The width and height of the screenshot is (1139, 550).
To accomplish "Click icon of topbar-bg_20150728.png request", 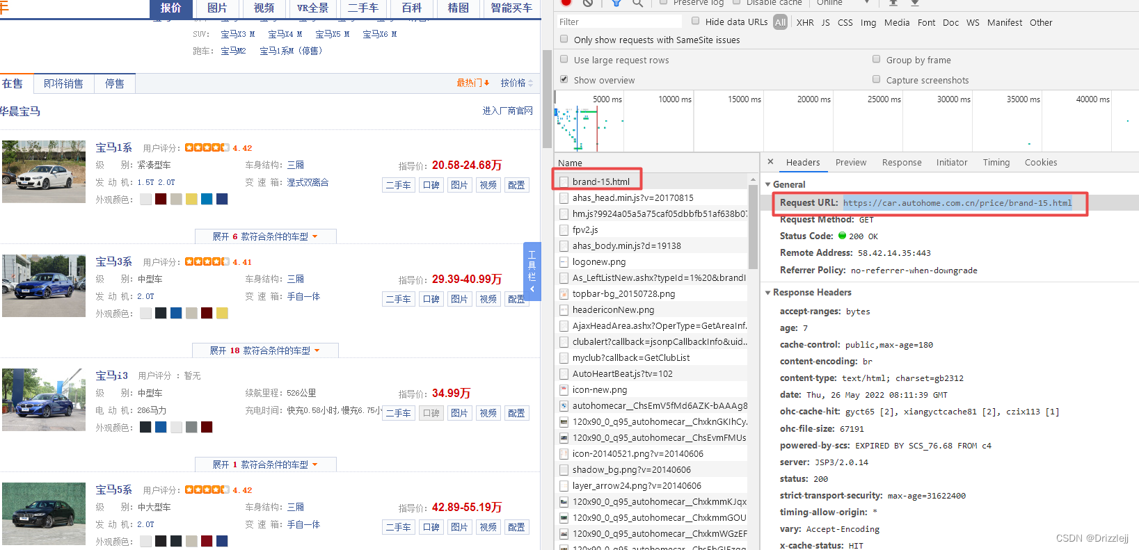I will click(x=564, y=293).
